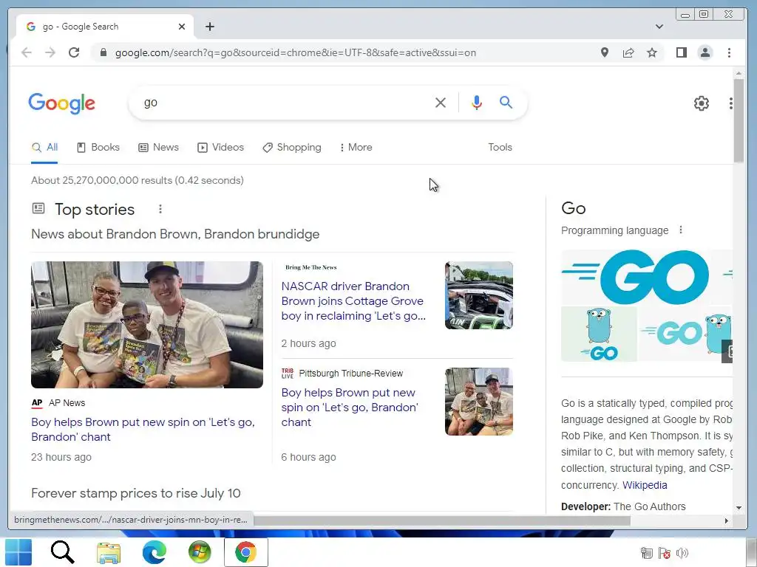757x567 pixels.
Task: Click the vertical page scrollbar thumb
Action: [739, 120]
